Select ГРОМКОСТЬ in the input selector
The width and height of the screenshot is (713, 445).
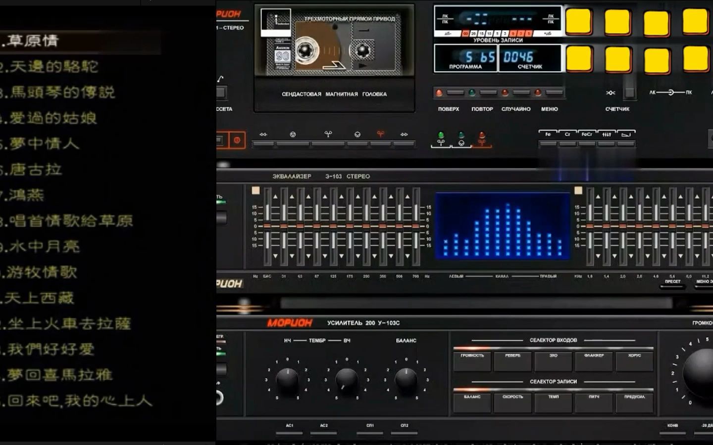click(x=472, y=361)
